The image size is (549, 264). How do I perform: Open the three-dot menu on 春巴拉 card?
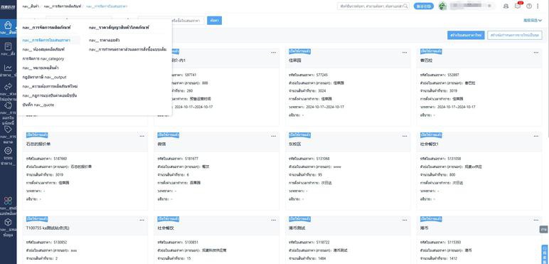pos(535,53)
